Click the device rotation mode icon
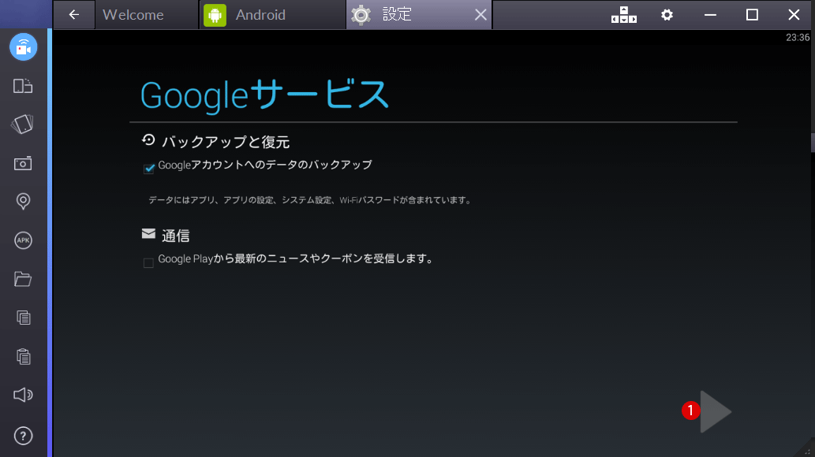 tap(23, 86)
